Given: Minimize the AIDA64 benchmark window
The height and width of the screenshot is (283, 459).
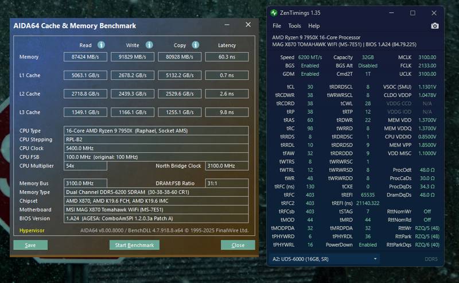Looking at the screenshot, I should point(227,25).
